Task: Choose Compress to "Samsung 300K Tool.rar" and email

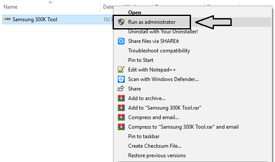Action: pos(183,127)
